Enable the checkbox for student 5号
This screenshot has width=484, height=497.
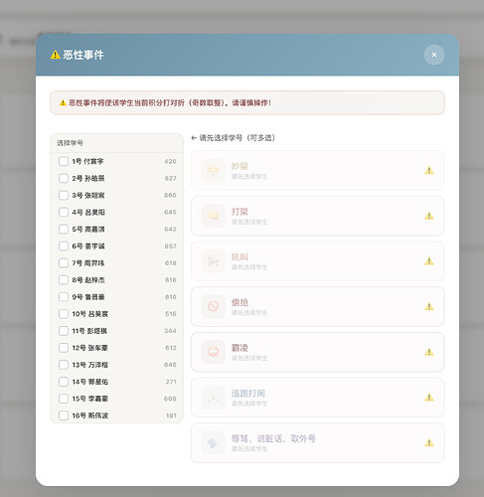point(64,229)
